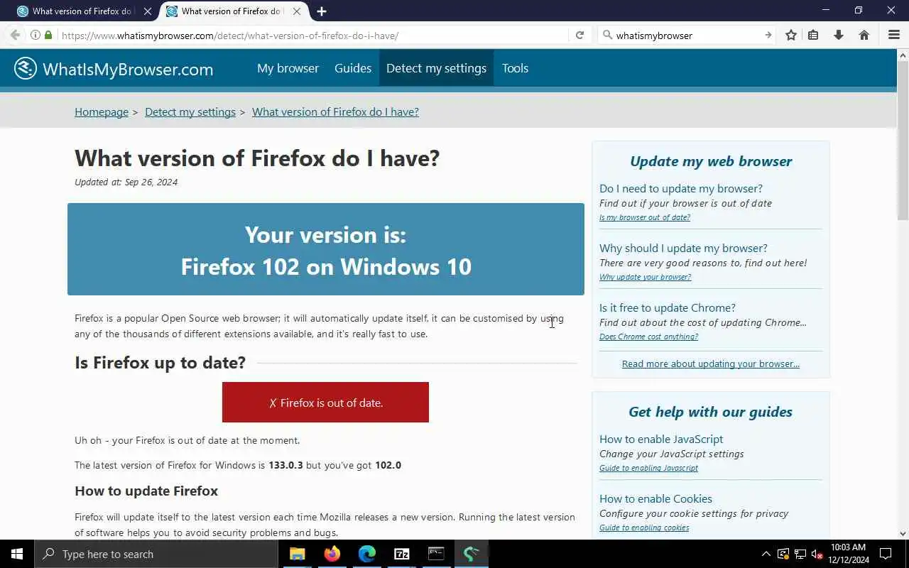This screenshot has width=909, height=568.
Task: Show bookmarks list icon in toolbar
Action: [x=814, y=35]
